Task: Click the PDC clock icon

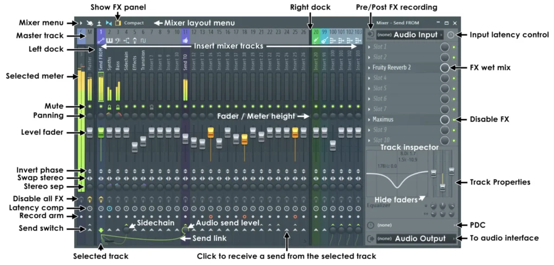Action: (370, 225)
